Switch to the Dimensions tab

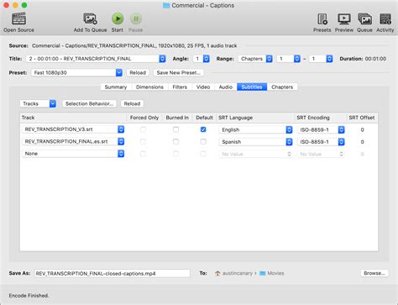pyautogui.click(x=149, y=87)
